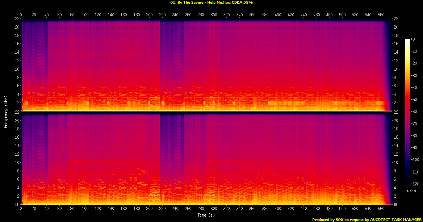
Task: Click the "-110" color scale label
Action: [415, 172]
